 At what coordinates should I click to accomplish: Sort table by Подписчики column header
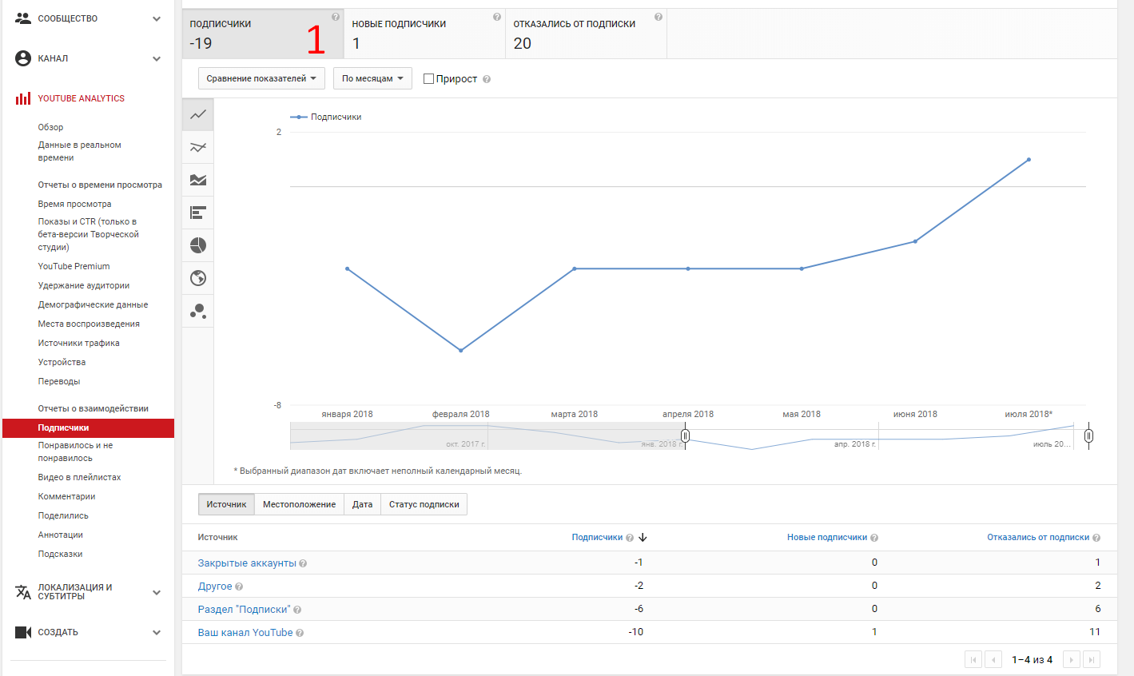click(597, 537)
